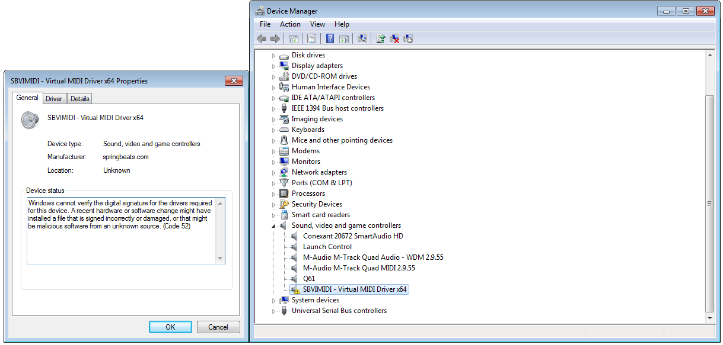Scan for hardware changes via toolbar icon
This screenshot has width=723, height=345.
coord(362,38)
